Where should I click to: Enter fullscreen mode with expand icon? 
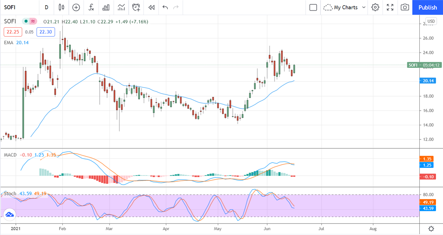pyautogui.click(x=390, y=7)
